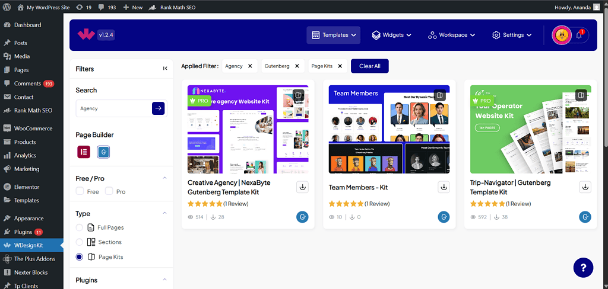The image size is (608, 289).
Task: Click the page vertical scrollbar
Action: 605,78
